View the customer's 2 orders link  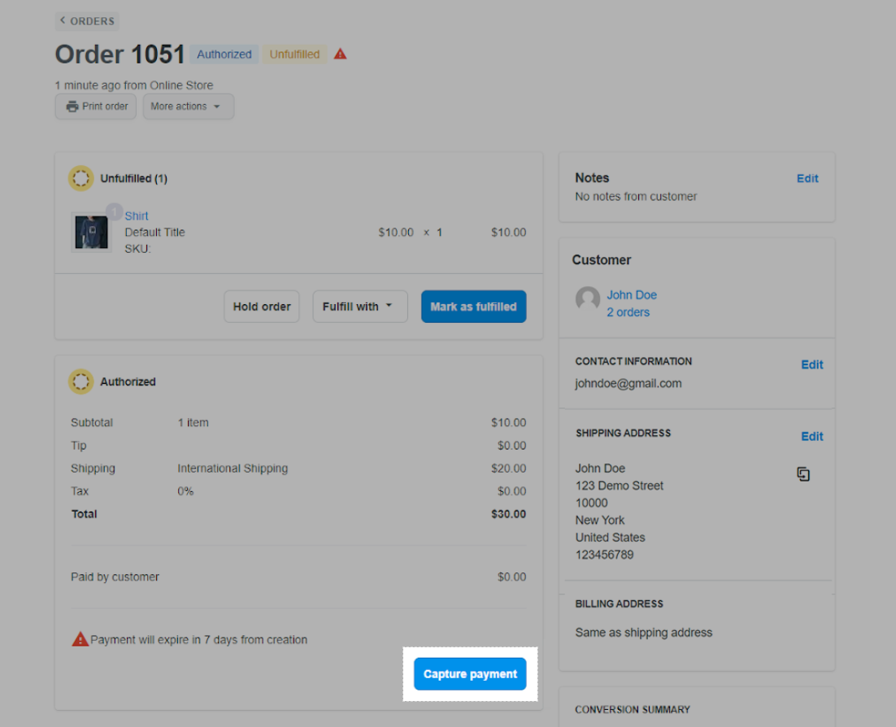tap(628, 312)
